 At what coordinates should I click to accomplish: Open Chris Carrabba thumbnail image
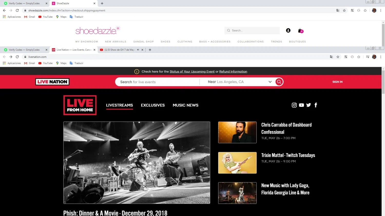237,132
